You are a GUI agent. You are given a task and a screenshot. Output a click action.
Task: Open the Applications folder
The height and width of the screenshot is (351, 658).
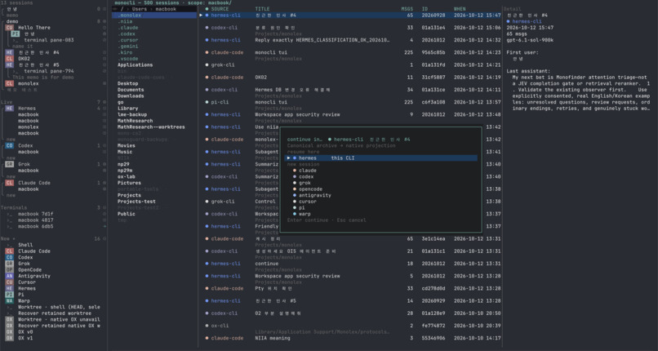136,65
